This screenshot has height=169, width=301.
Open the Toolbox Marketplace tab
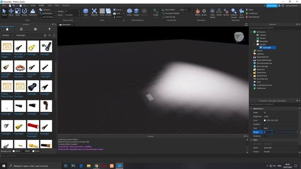pyautogui.click(x=7, y=29)
